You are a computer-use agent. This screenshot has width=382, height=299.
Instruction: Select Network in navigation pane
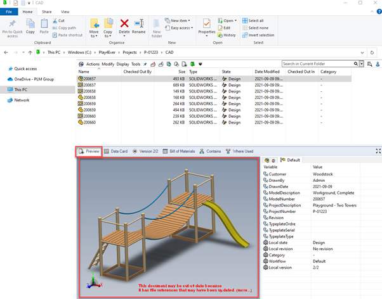[18, 100]
